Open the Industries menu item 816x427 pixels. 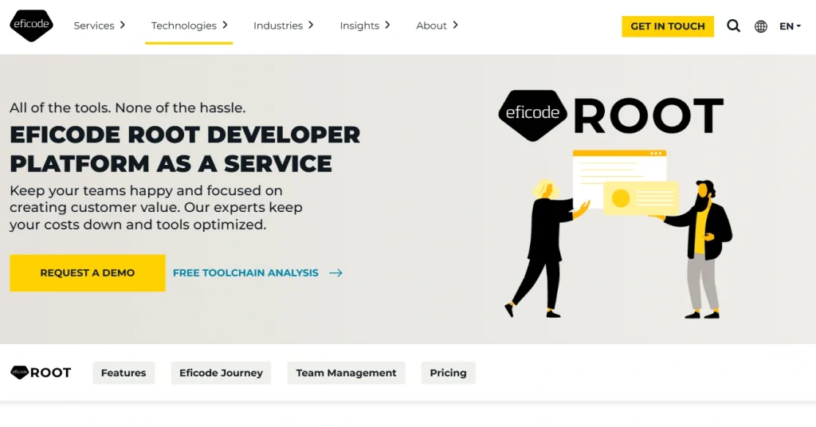pyautogui.click(x=278, y=25)
